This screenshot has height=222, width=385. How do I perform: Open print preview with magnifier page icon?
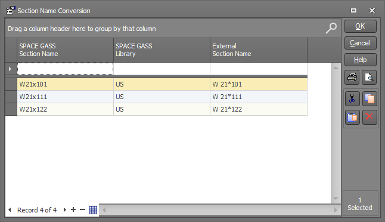point(369,77)
